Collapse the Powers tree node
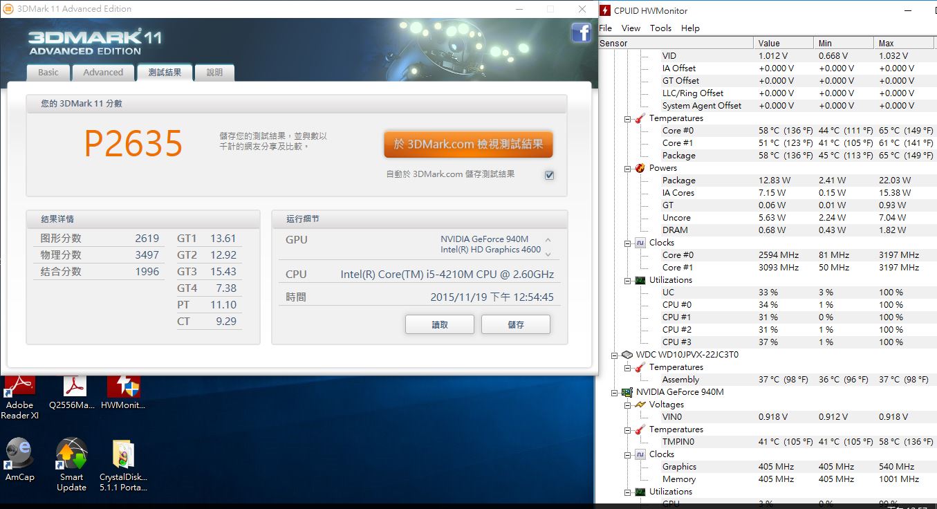Image resolution: width=937 pixels, height=509 pixels. (627, 169)
